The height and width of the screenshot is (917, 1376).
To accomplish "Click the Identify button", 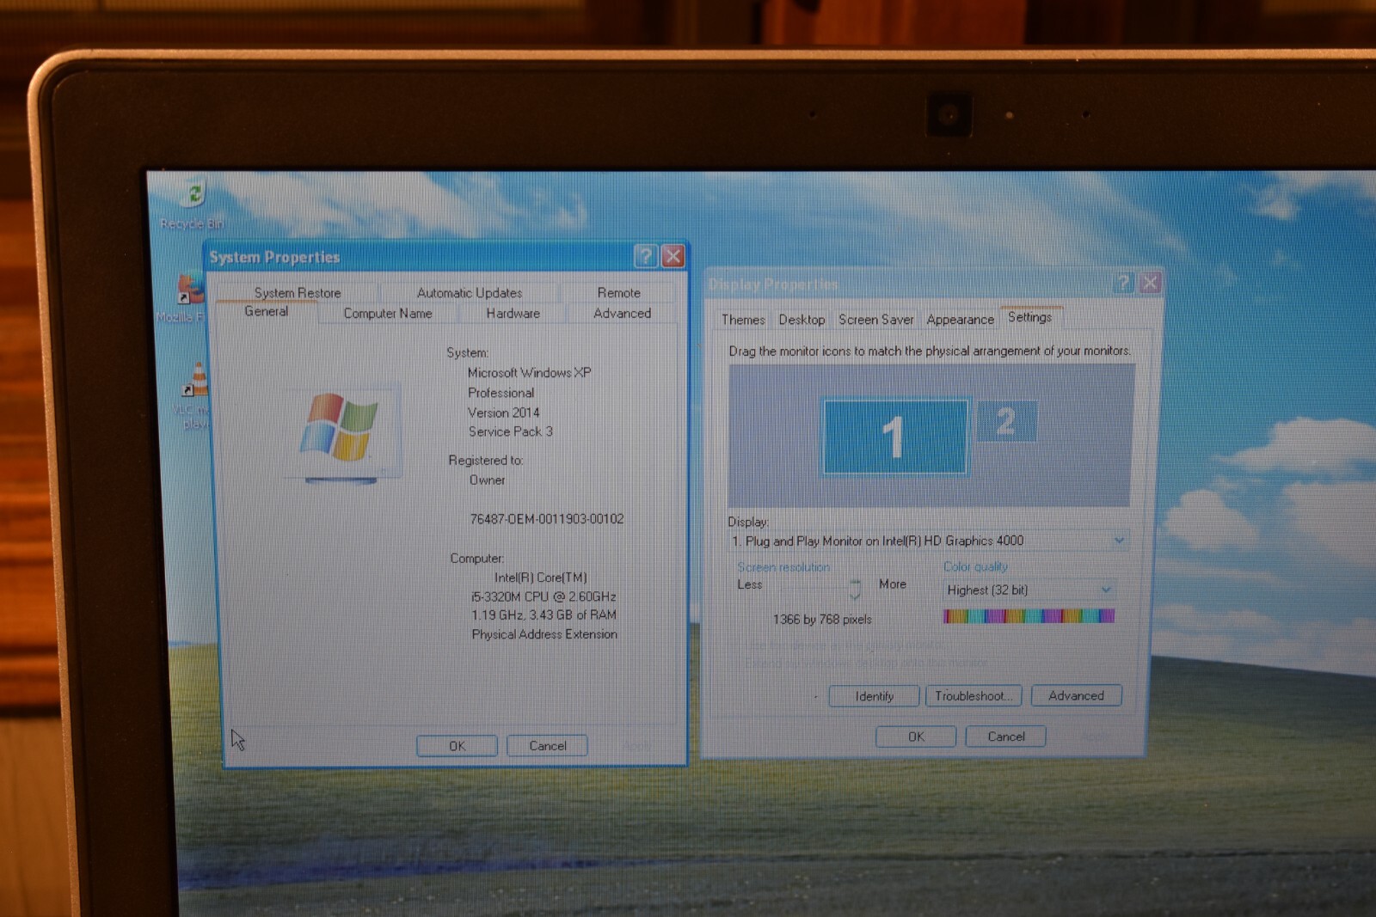I will pos(874,695).
